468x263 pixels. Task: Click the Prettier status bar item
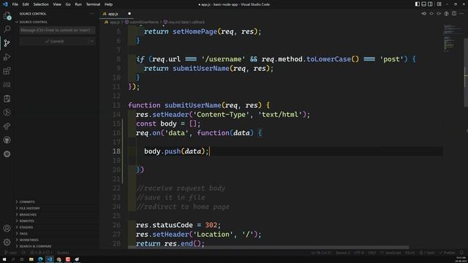pos(447,253)
